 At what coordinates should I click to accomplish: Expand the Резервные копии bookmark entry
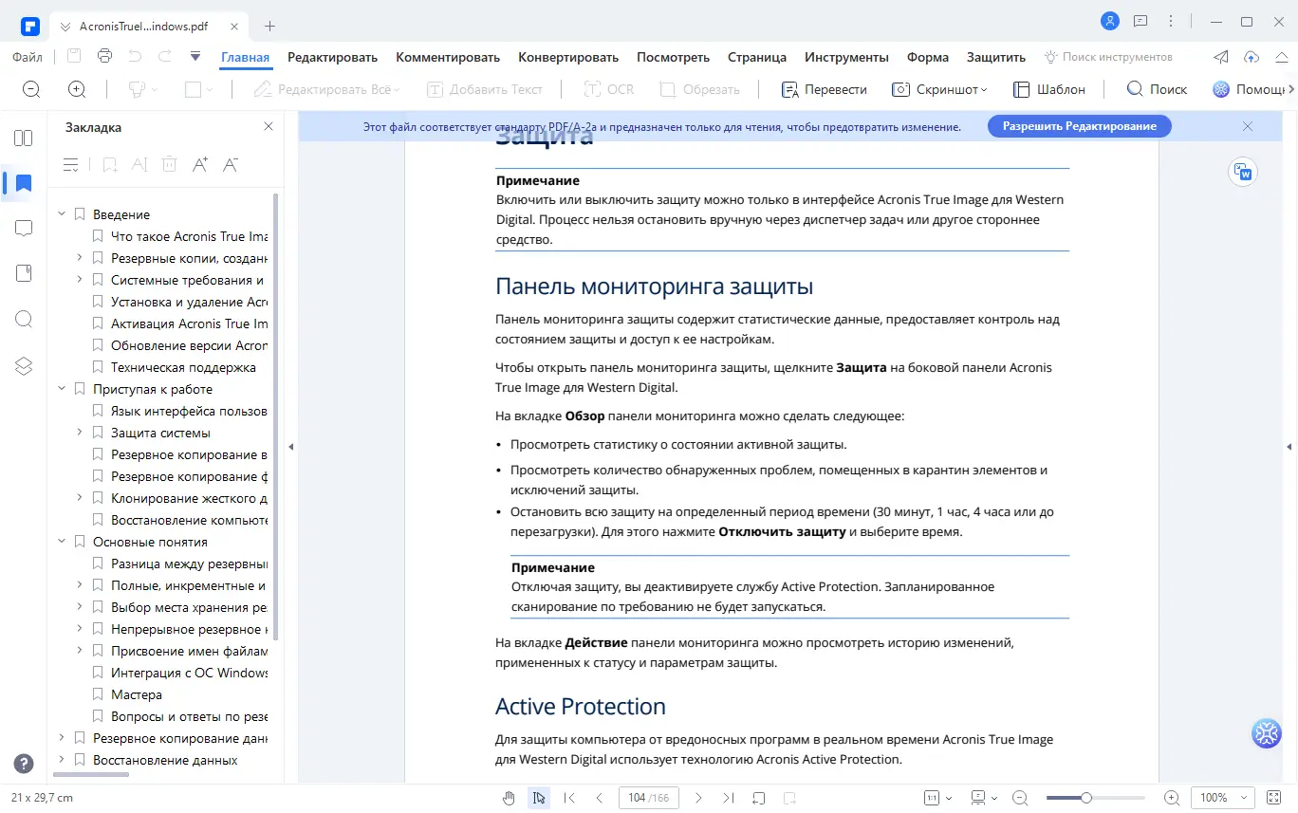(79, 257)
